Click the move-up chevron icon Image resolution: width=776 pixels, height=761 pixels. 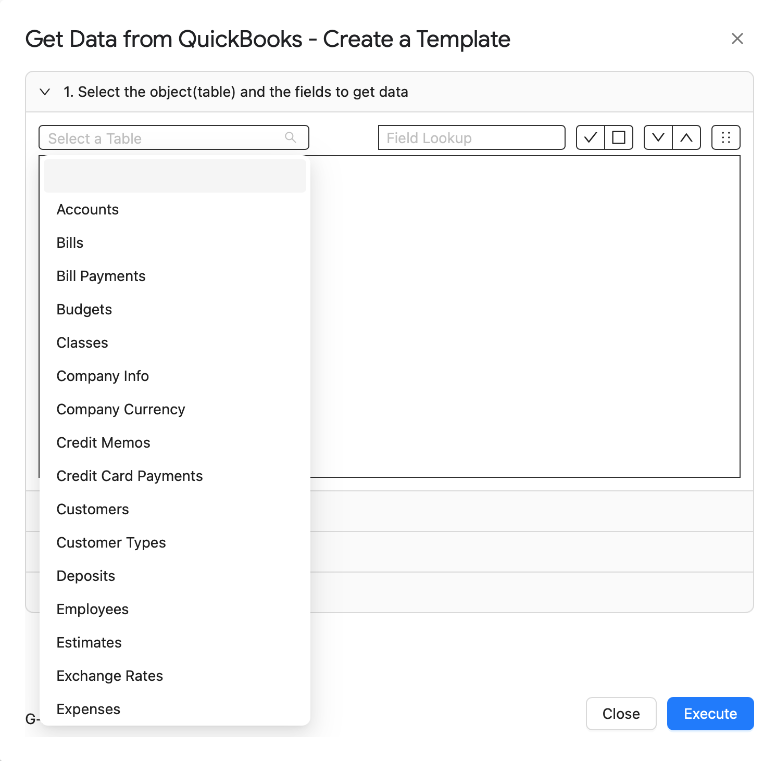coord(686,137)
